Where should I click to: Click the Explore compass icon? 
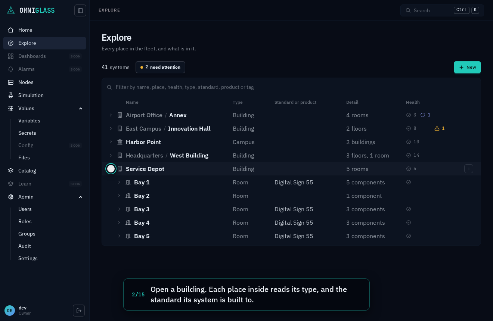coord(11,43)
